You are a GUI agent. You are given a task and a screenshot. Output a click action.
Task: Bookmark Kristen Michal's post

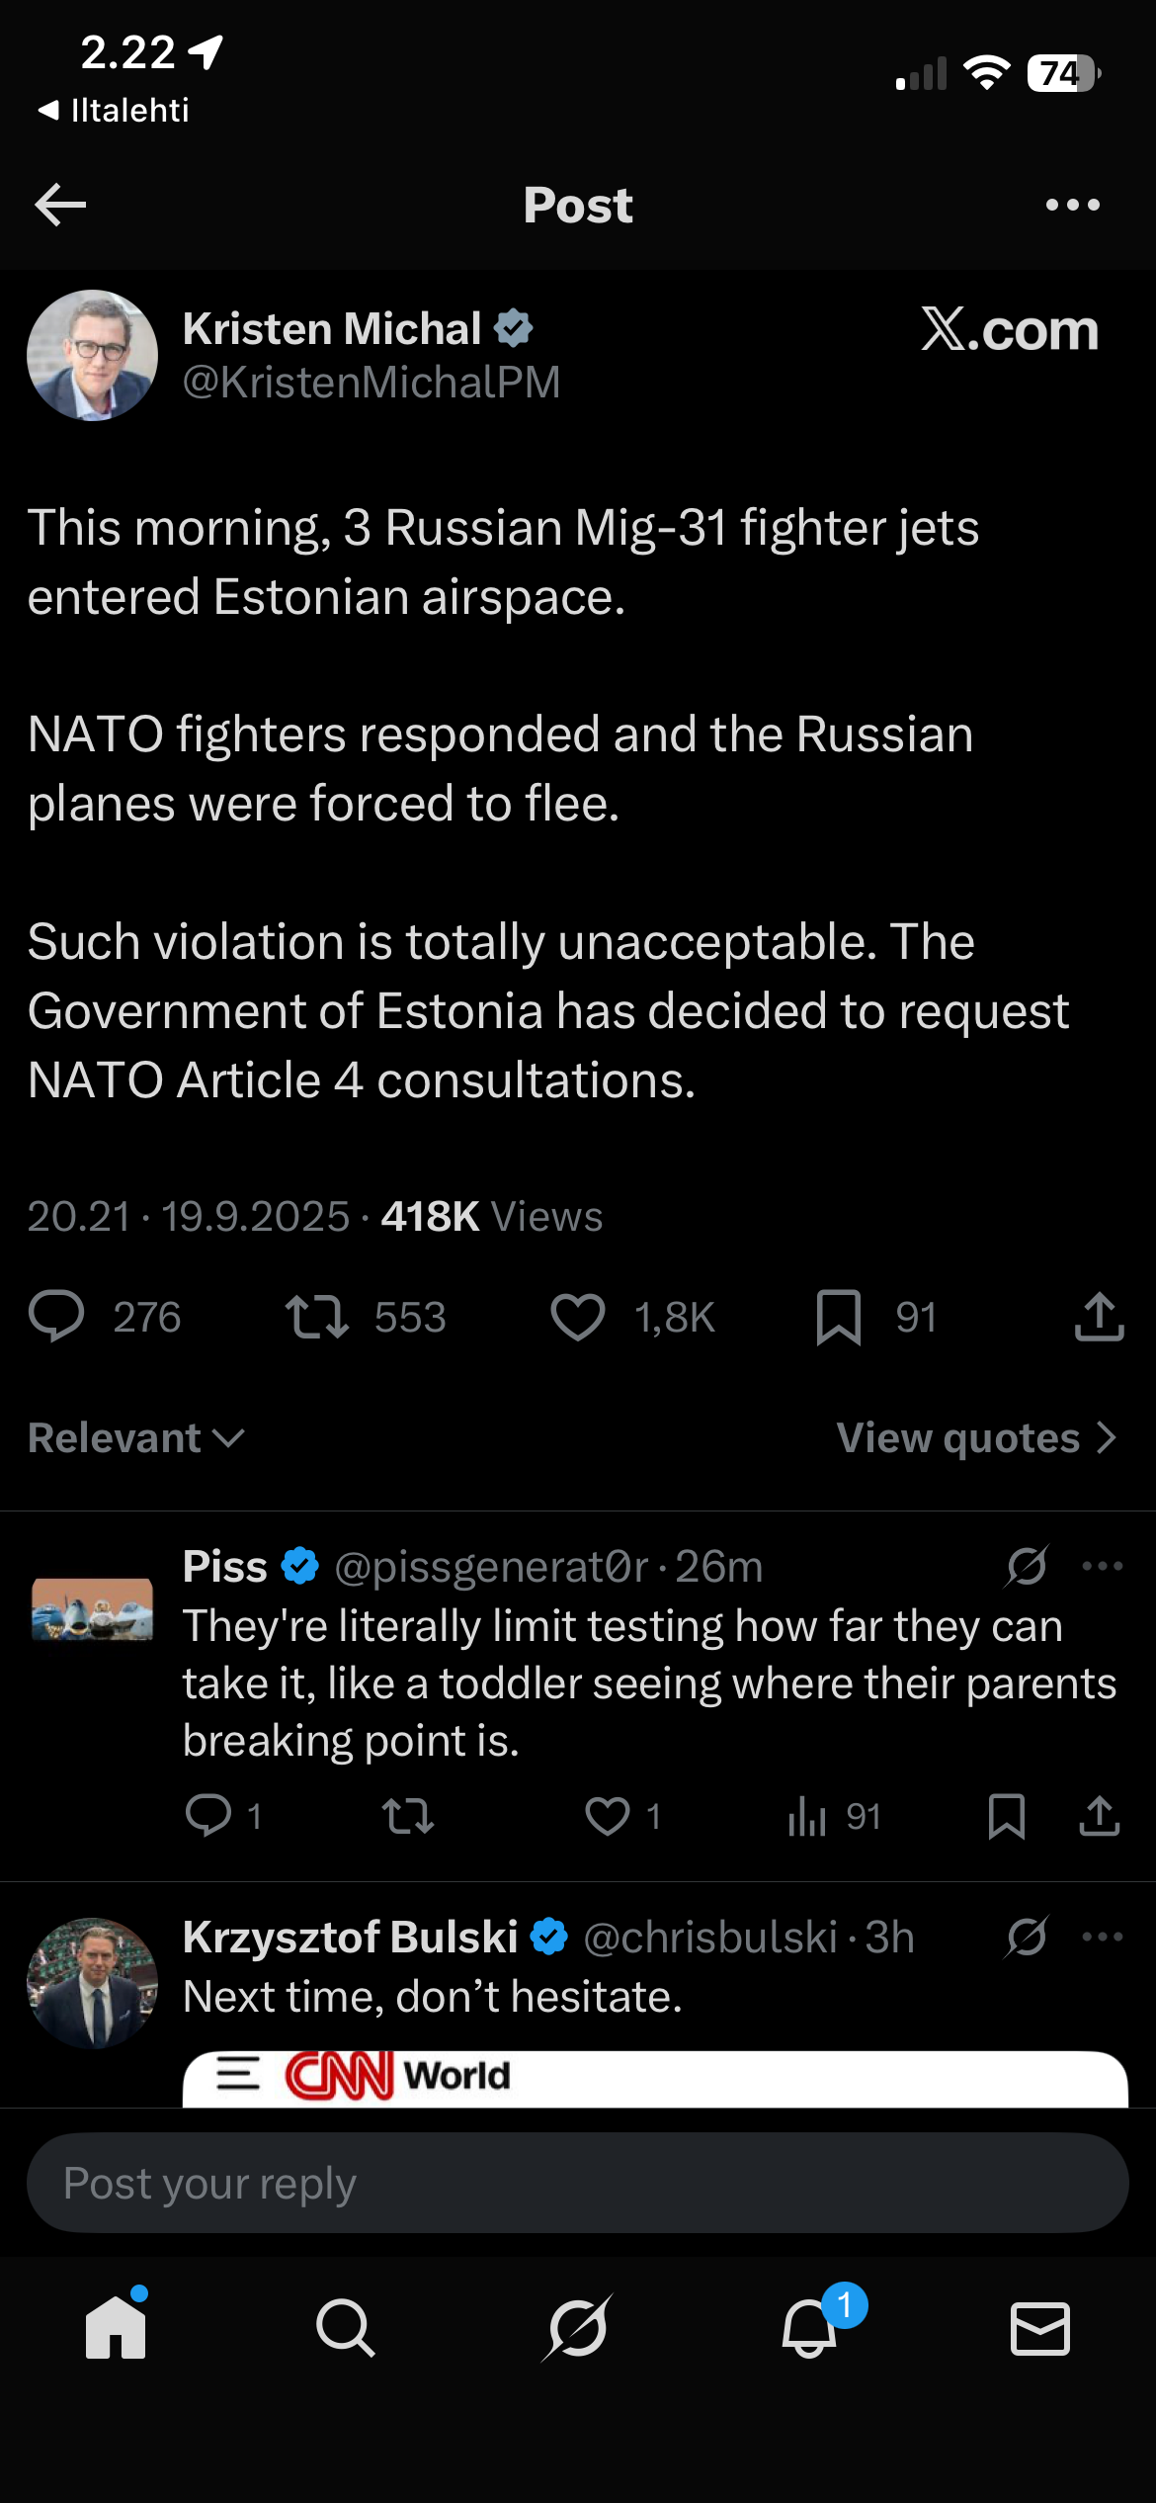tap(839, 1317)
